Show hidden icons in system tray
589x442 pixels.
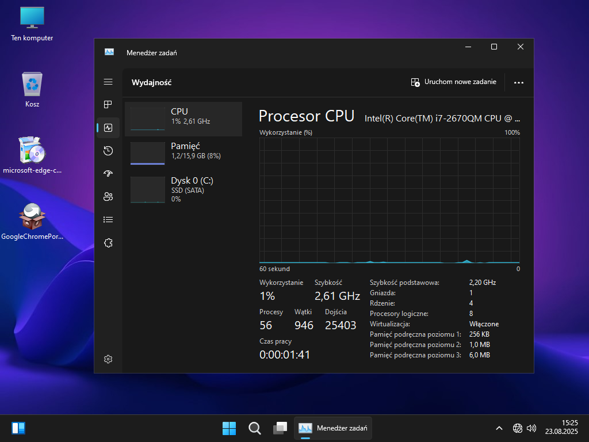tap(499, 428)
